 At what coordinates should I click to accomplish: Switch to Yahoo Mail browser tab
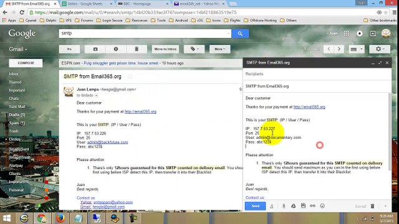point(199,4)
